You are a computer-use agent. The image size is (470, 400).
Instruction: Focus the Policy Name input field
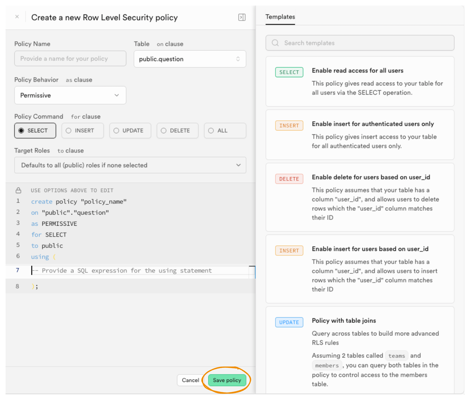pyautogui.click(x=70, y=59)
